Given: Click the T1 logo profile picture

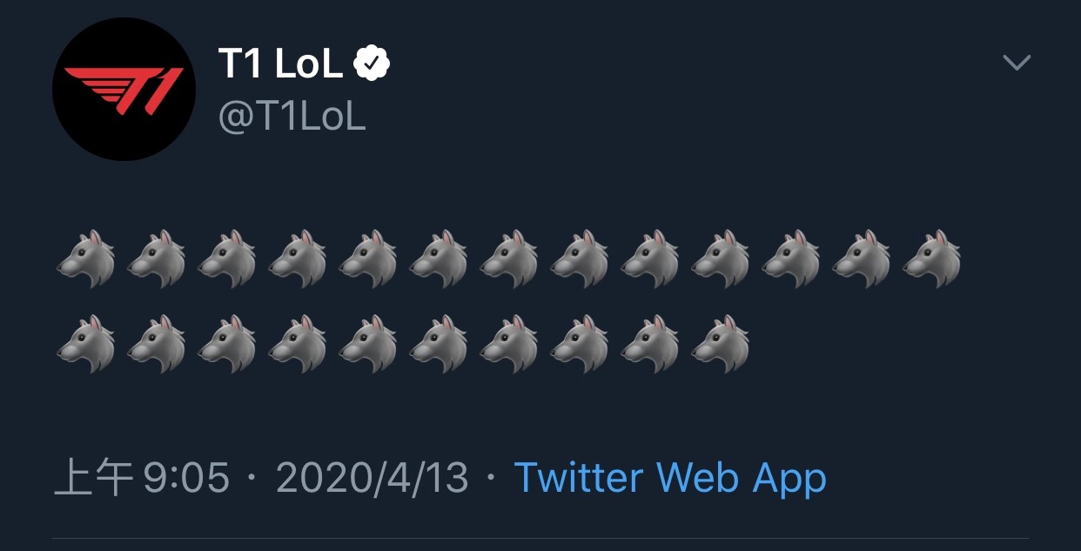Looking at the screenshot, I should pos(124,89).
